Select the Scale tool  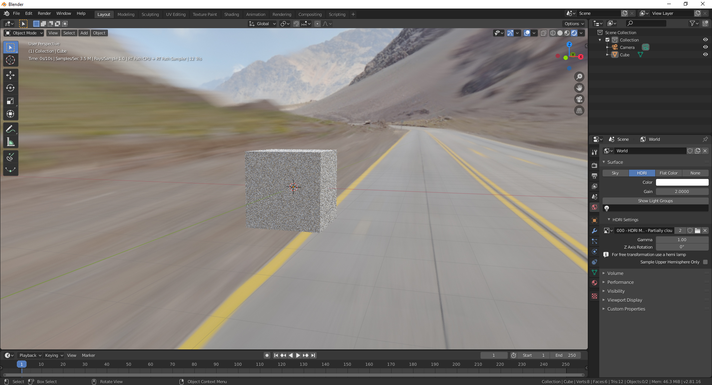coord(10,101)
